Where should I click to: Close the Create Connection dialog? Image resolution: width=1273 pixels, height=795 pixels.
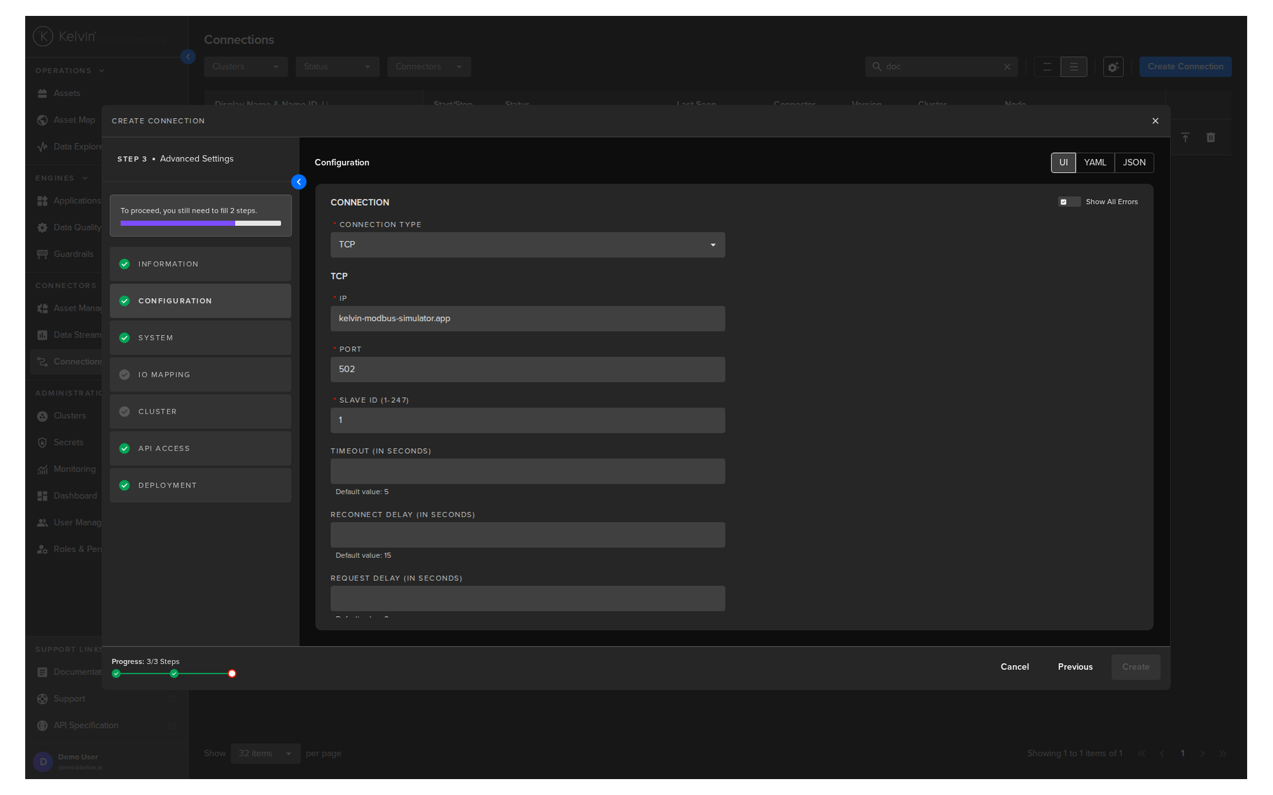point(1155,121)
